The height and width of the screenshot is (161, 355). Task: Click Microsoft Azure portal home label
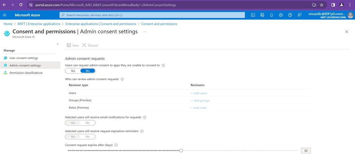(28, 15)
